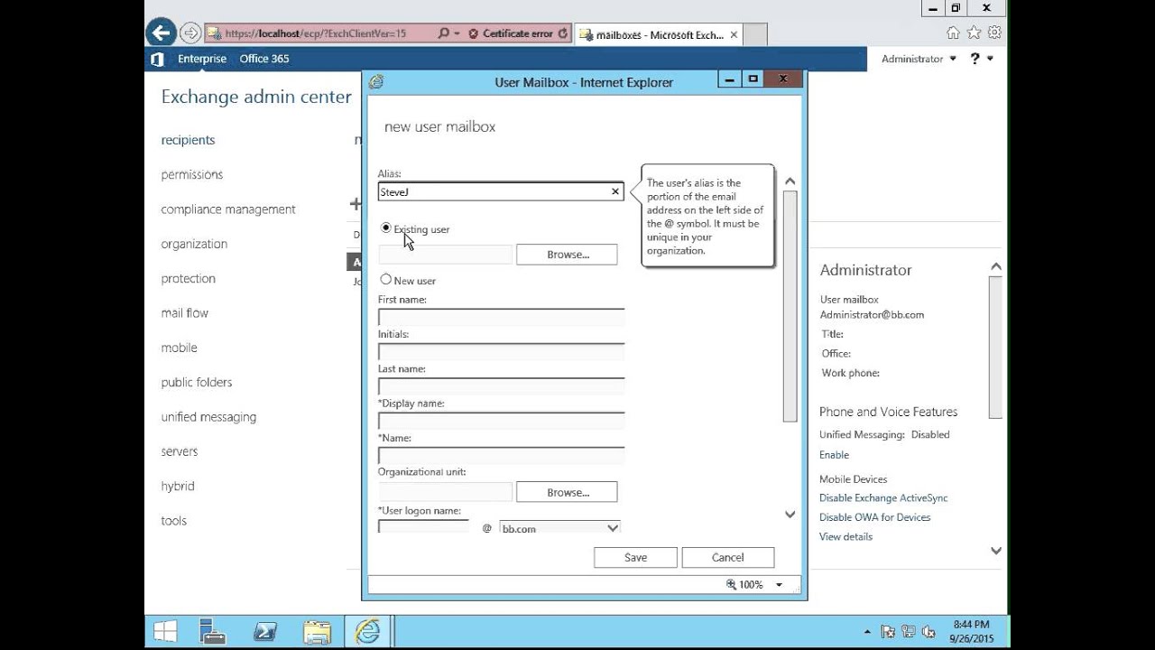The image size is (1155, 650).
Task: Open the mobile section
Action: tap(180, 348)
